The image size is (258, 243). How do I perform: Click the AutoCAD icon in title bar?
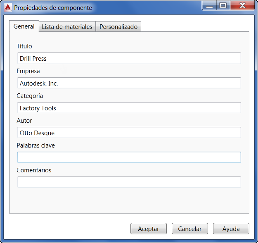click(x=7, y=7)
